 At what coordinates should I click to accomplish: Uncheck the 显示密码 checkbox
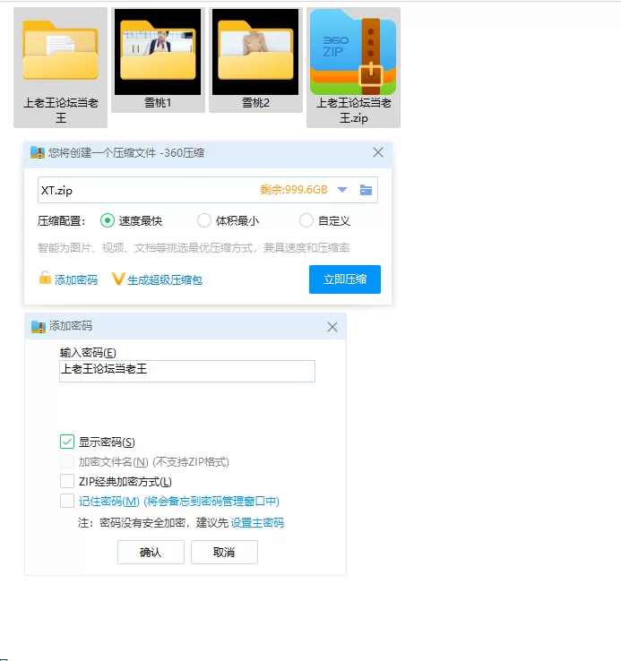coord(67,442)
